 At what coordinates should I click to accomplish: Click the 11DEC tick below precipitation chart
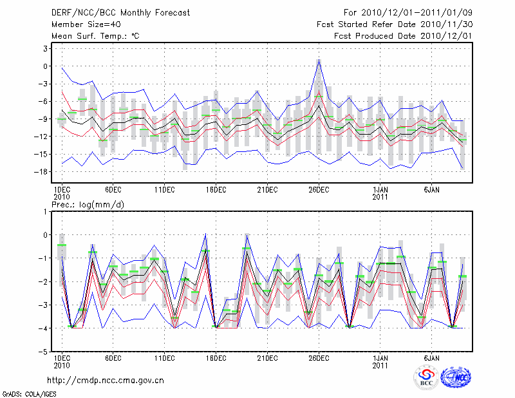pyautogui.click(x=164, y=357)
